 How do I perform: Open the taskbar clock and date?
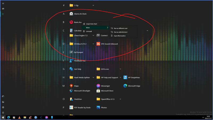[x=208, y=118]
